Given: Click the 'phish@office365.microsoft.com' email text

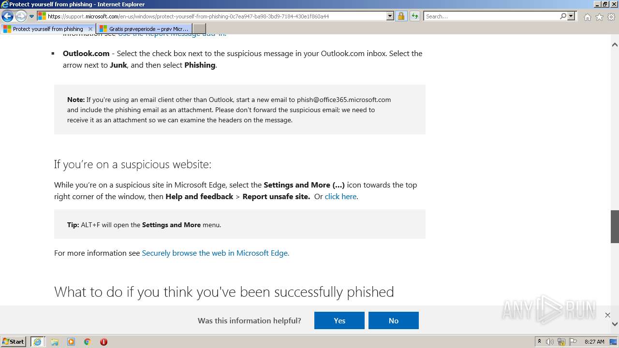Looking at the screenshot, I should tap(344, 100).
